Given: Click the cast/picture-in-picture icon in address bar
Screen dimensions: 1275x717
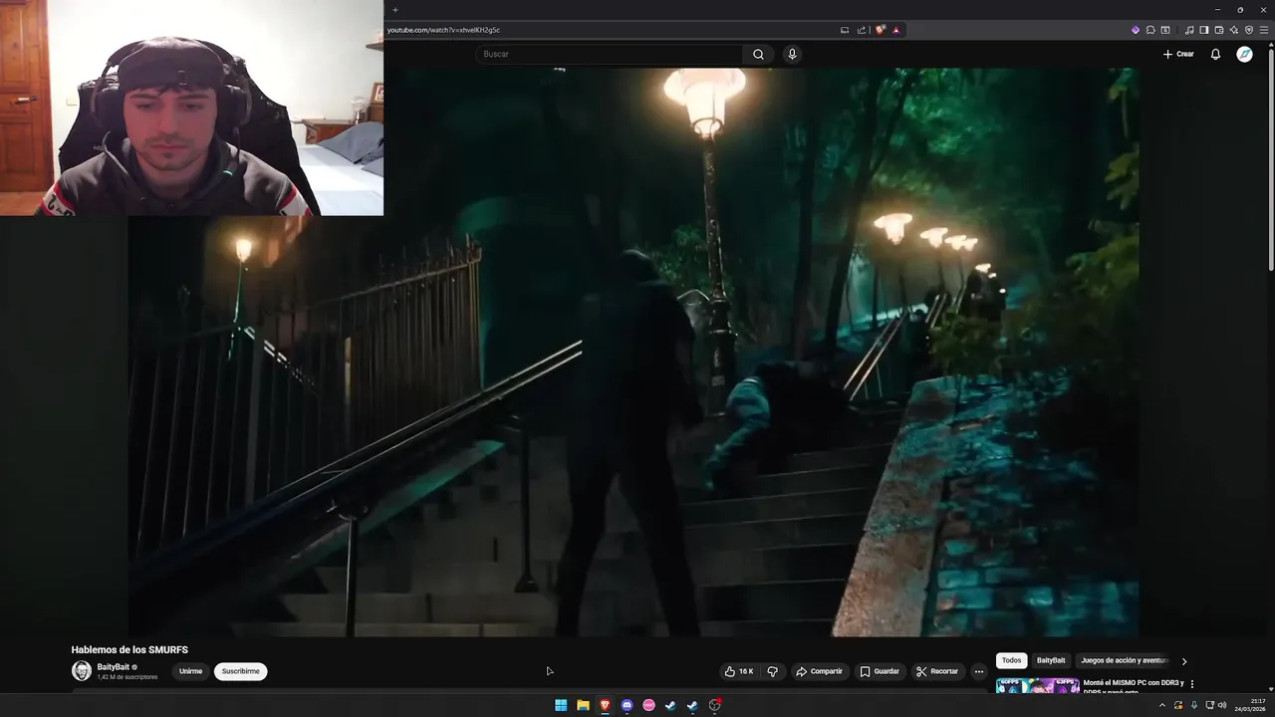Looking at the screenshot, I should pyautogui.click(x=845, y=30).
